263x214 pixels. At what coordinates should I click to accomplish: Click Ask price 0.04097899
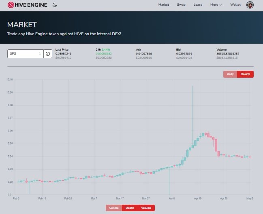[x=144, y=53]
